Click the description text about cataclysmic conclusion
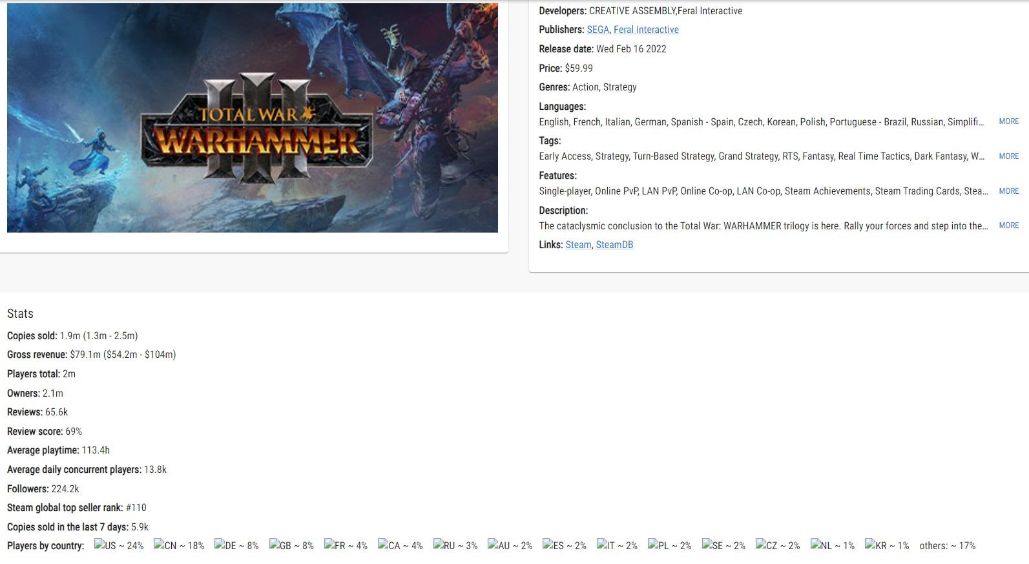 (x=764, y=226)
